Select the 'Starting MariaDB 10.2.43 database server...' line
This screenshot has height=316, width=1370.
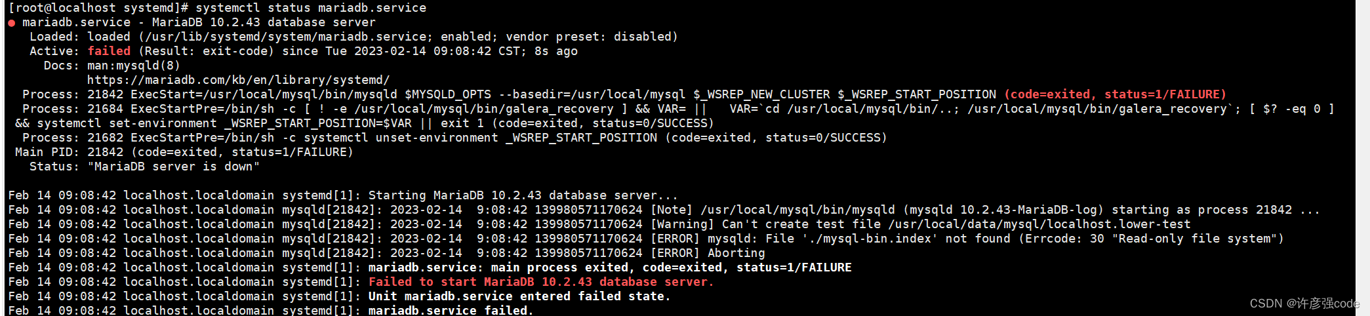click(x=523, y=195)
